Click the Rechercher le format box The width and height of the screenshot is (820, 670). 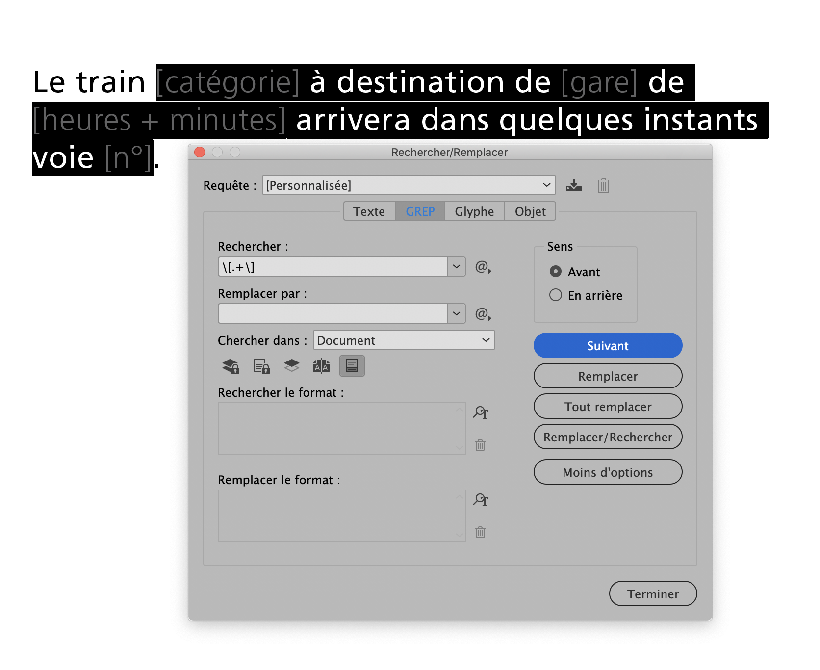click(x=342, y=429)
